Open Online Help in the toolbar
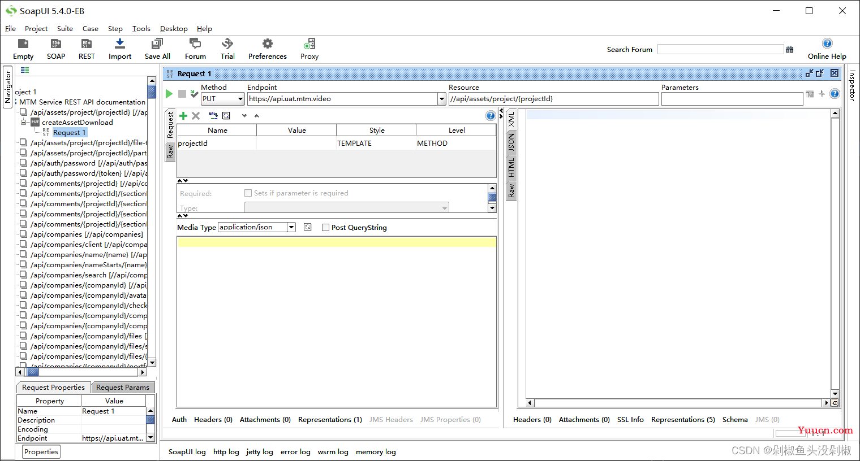860x461 pixels. point(827,49)
